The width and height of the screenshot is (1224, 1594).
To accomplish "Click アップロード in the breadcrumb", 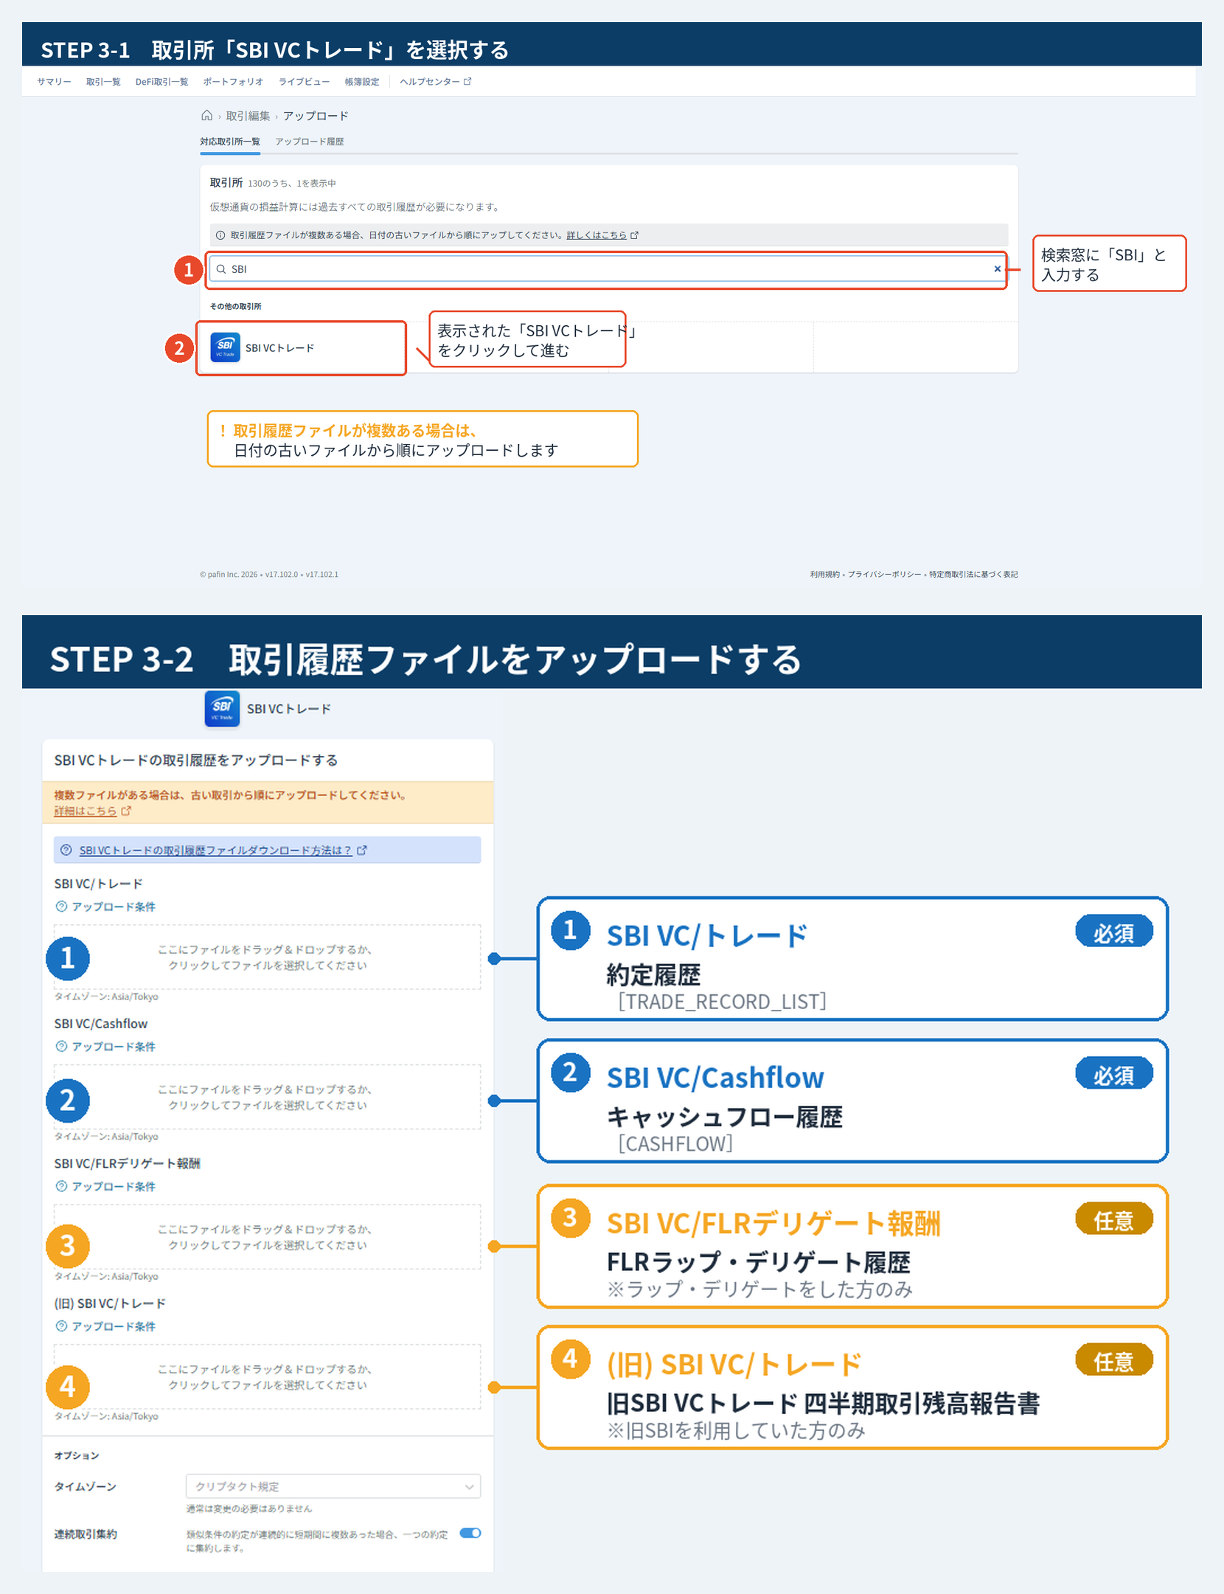I will pyautogui.click(x=316, y=116).
